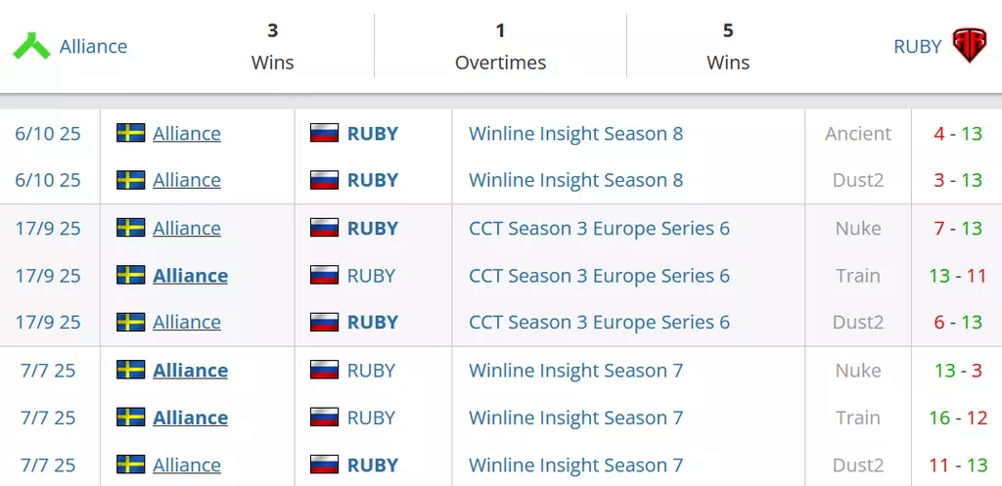Click Russian flag in 17/9 Nuke row

point(324,229)
